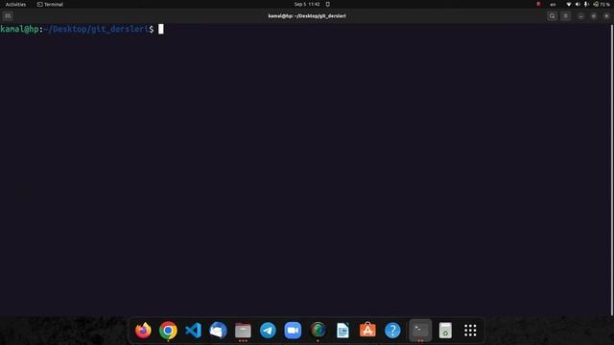This screenshot has height=345, width=614.
Task: Close the terminal window
Action: tap(606, 16)
